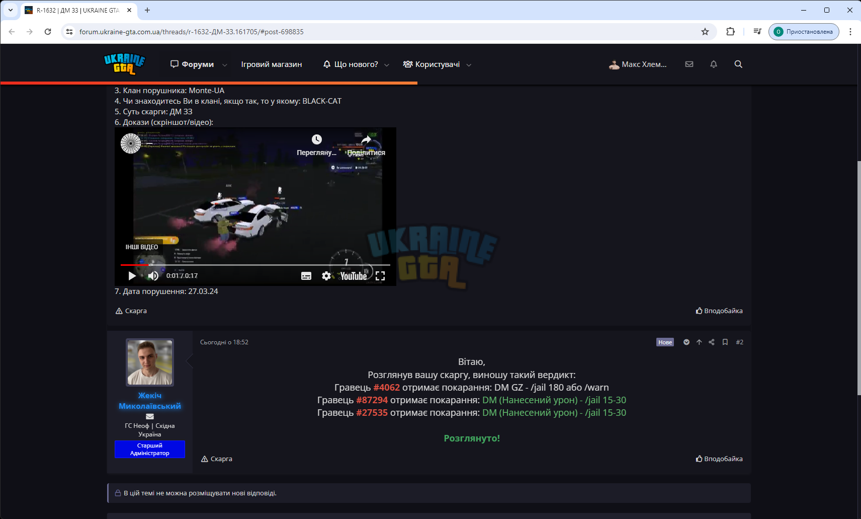This screenshot has height=519, width=861.
Task: Click the Ukraine GTA logo in header
Action: [x=124, y=64]
